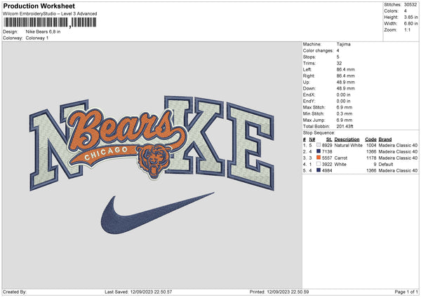This screenshot has height=297, width=421.
Task: Click the total bobbin value "201.43ft"
Action: 345,126
